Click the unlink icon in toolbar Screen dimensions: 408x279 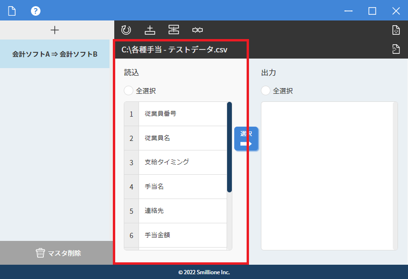point(198,30)
